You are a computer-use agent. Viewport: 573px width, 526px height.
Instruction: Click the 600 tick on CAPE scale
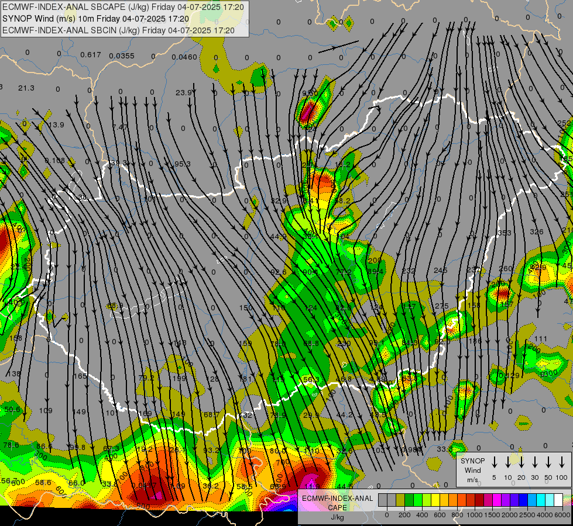(440, 515)
